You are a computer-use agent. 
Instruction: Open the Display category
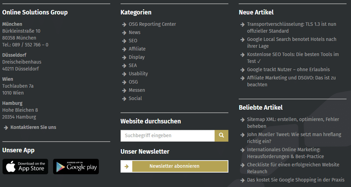[136, 57]
